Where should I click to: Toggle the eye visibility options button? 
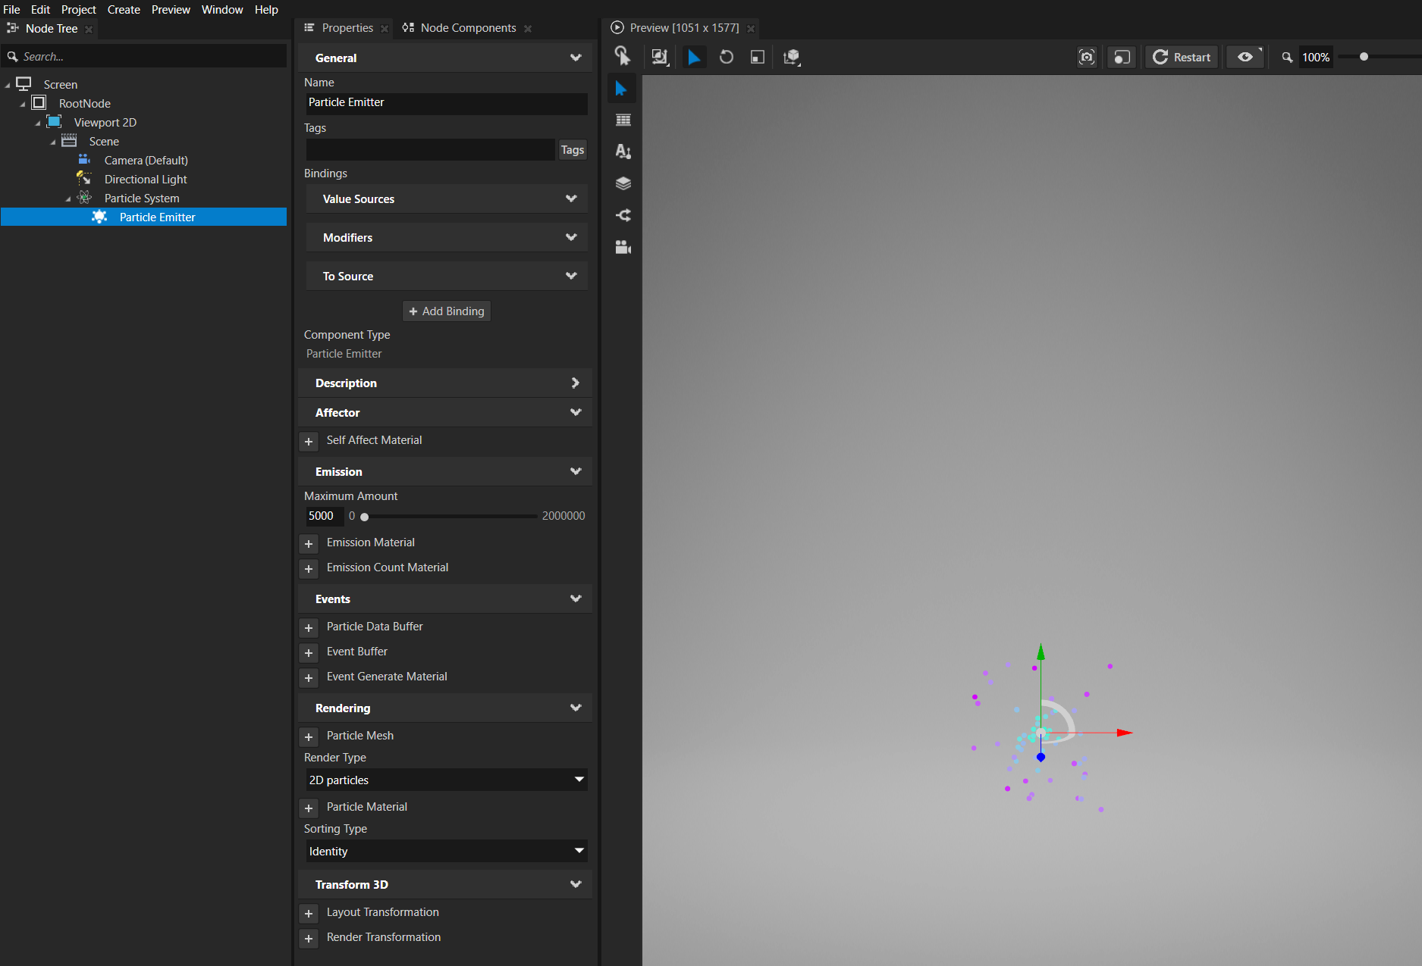1246,57
